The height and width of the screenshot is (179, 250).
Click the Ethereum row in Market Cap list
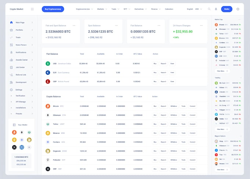(x=228, y=29)
